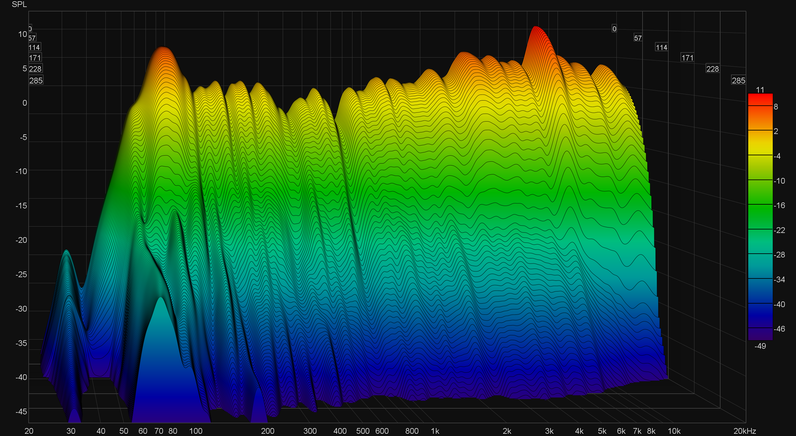Click the 171 time marker on the right time axis

pos(687,58)
